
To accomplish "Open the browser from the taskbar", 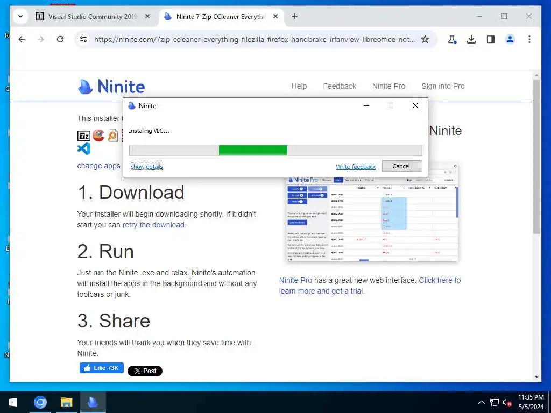I will [x=40, y=402].
